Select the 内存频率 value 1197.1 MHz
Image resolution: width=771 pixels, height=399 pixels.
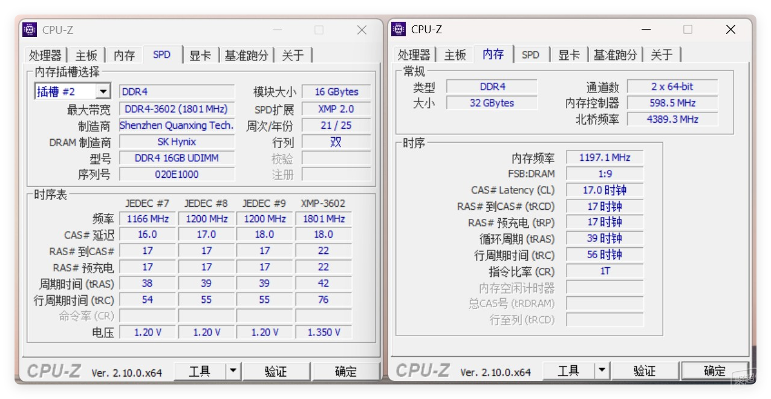click(x=605, y=158)
